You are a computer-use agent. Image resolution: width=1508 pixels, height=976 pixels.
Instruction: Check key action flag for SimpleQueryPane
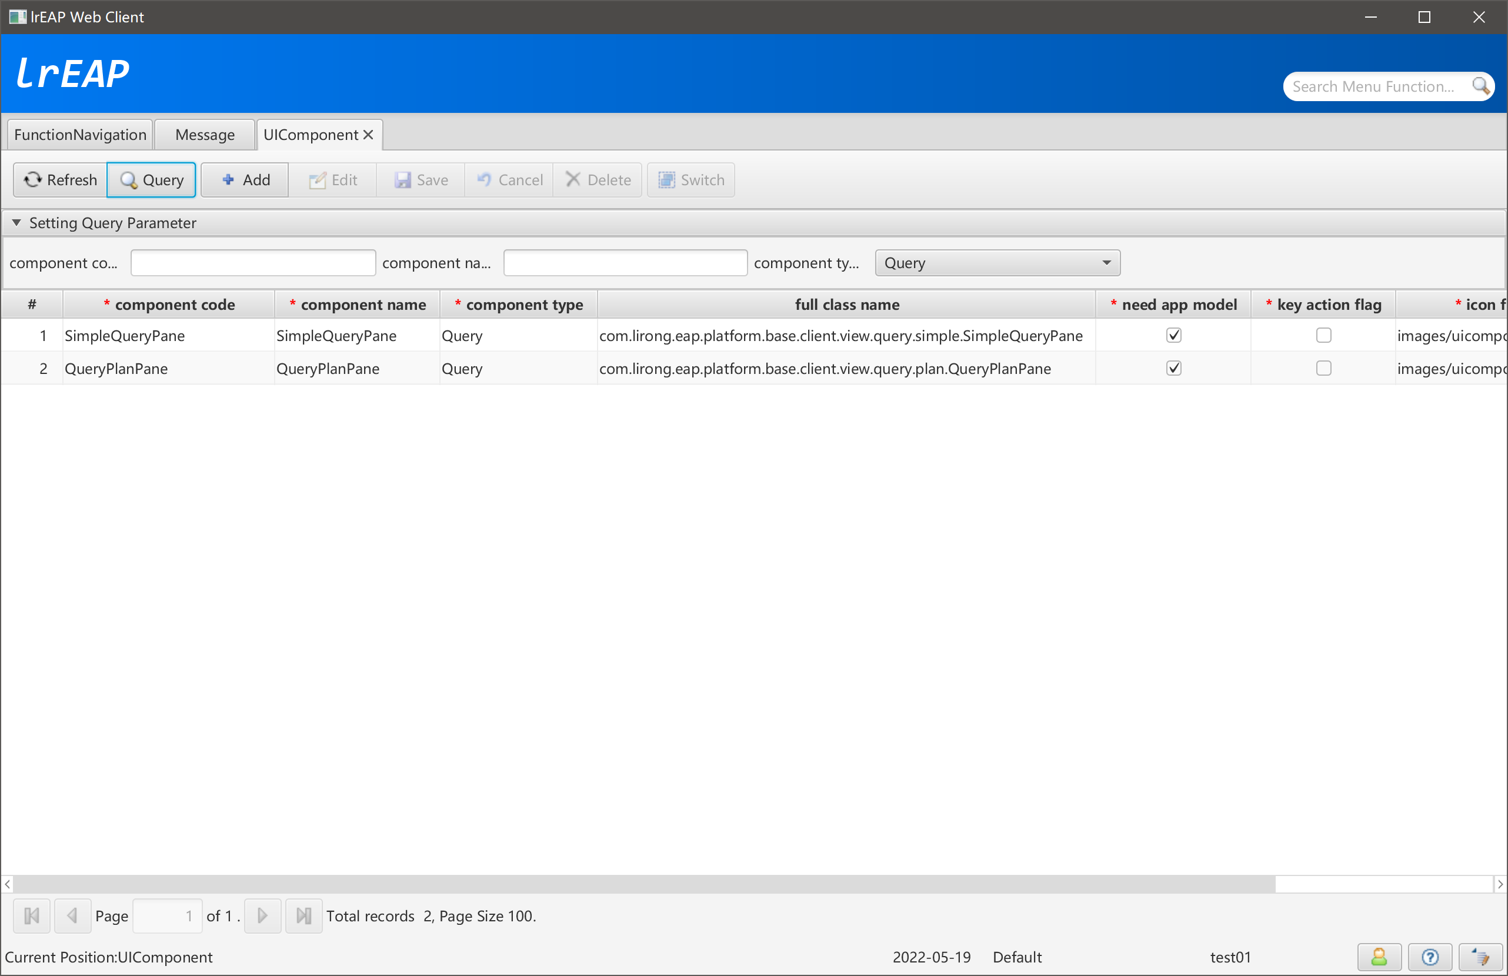(x=1323, y=335)
